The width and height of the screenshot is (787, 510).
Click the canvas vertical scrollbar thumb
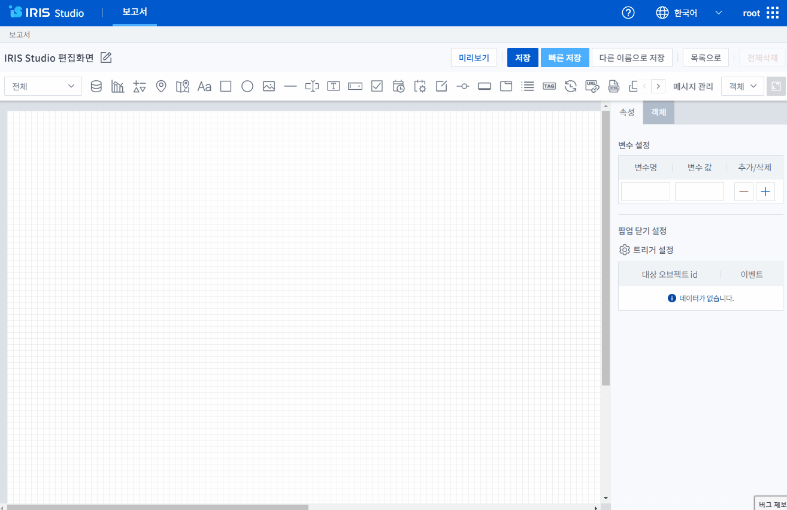(606, 247)
